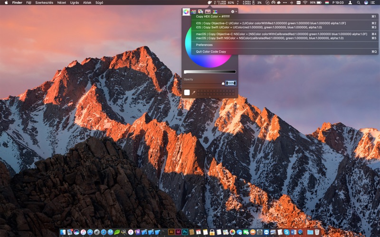The image size is (380, 237).
Task: Open the pencils color picker tab
Action: [x=215, y=11]
